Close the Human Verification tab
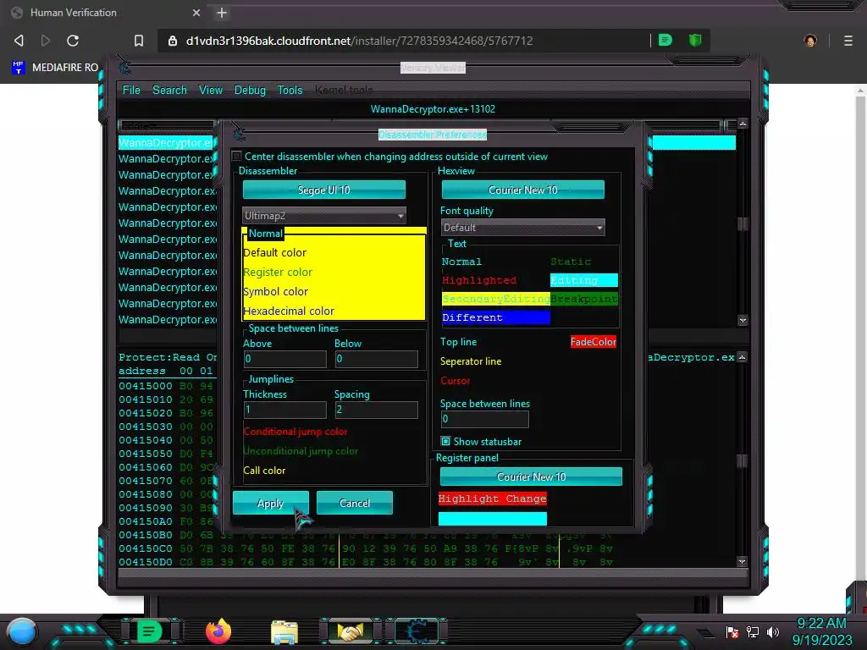Screen dimensions: 867x650 click(x=196, y=13)
